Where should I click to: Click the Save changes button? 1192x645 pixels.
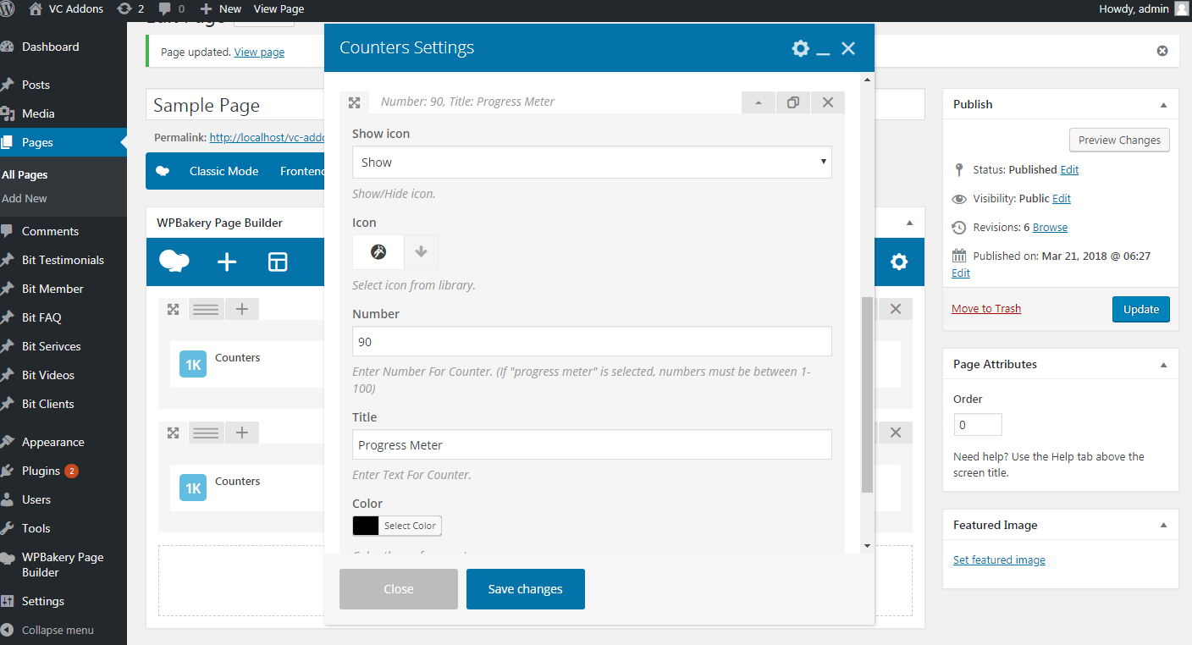coord(525,589)
